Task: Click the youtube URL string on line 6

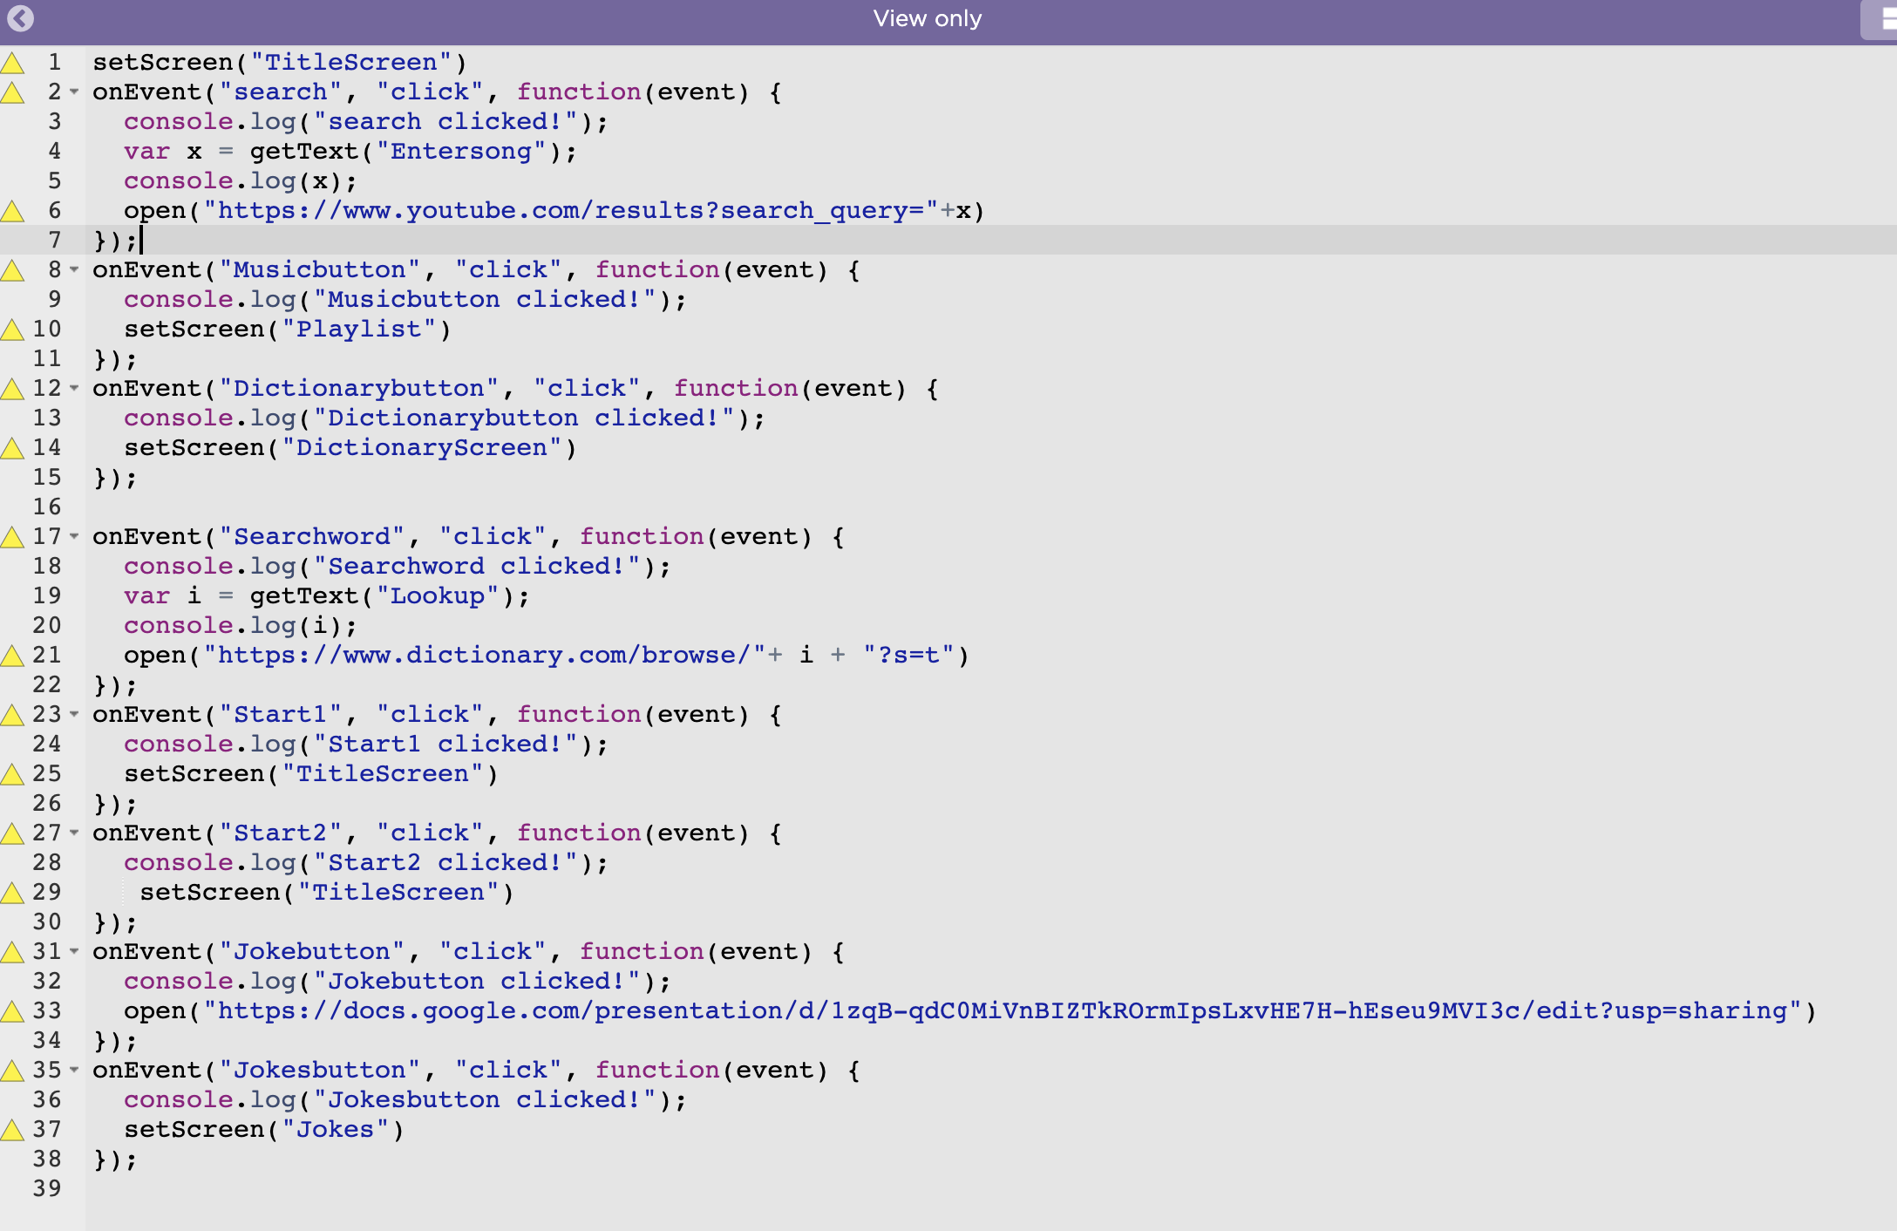Action: coord(571,211)
